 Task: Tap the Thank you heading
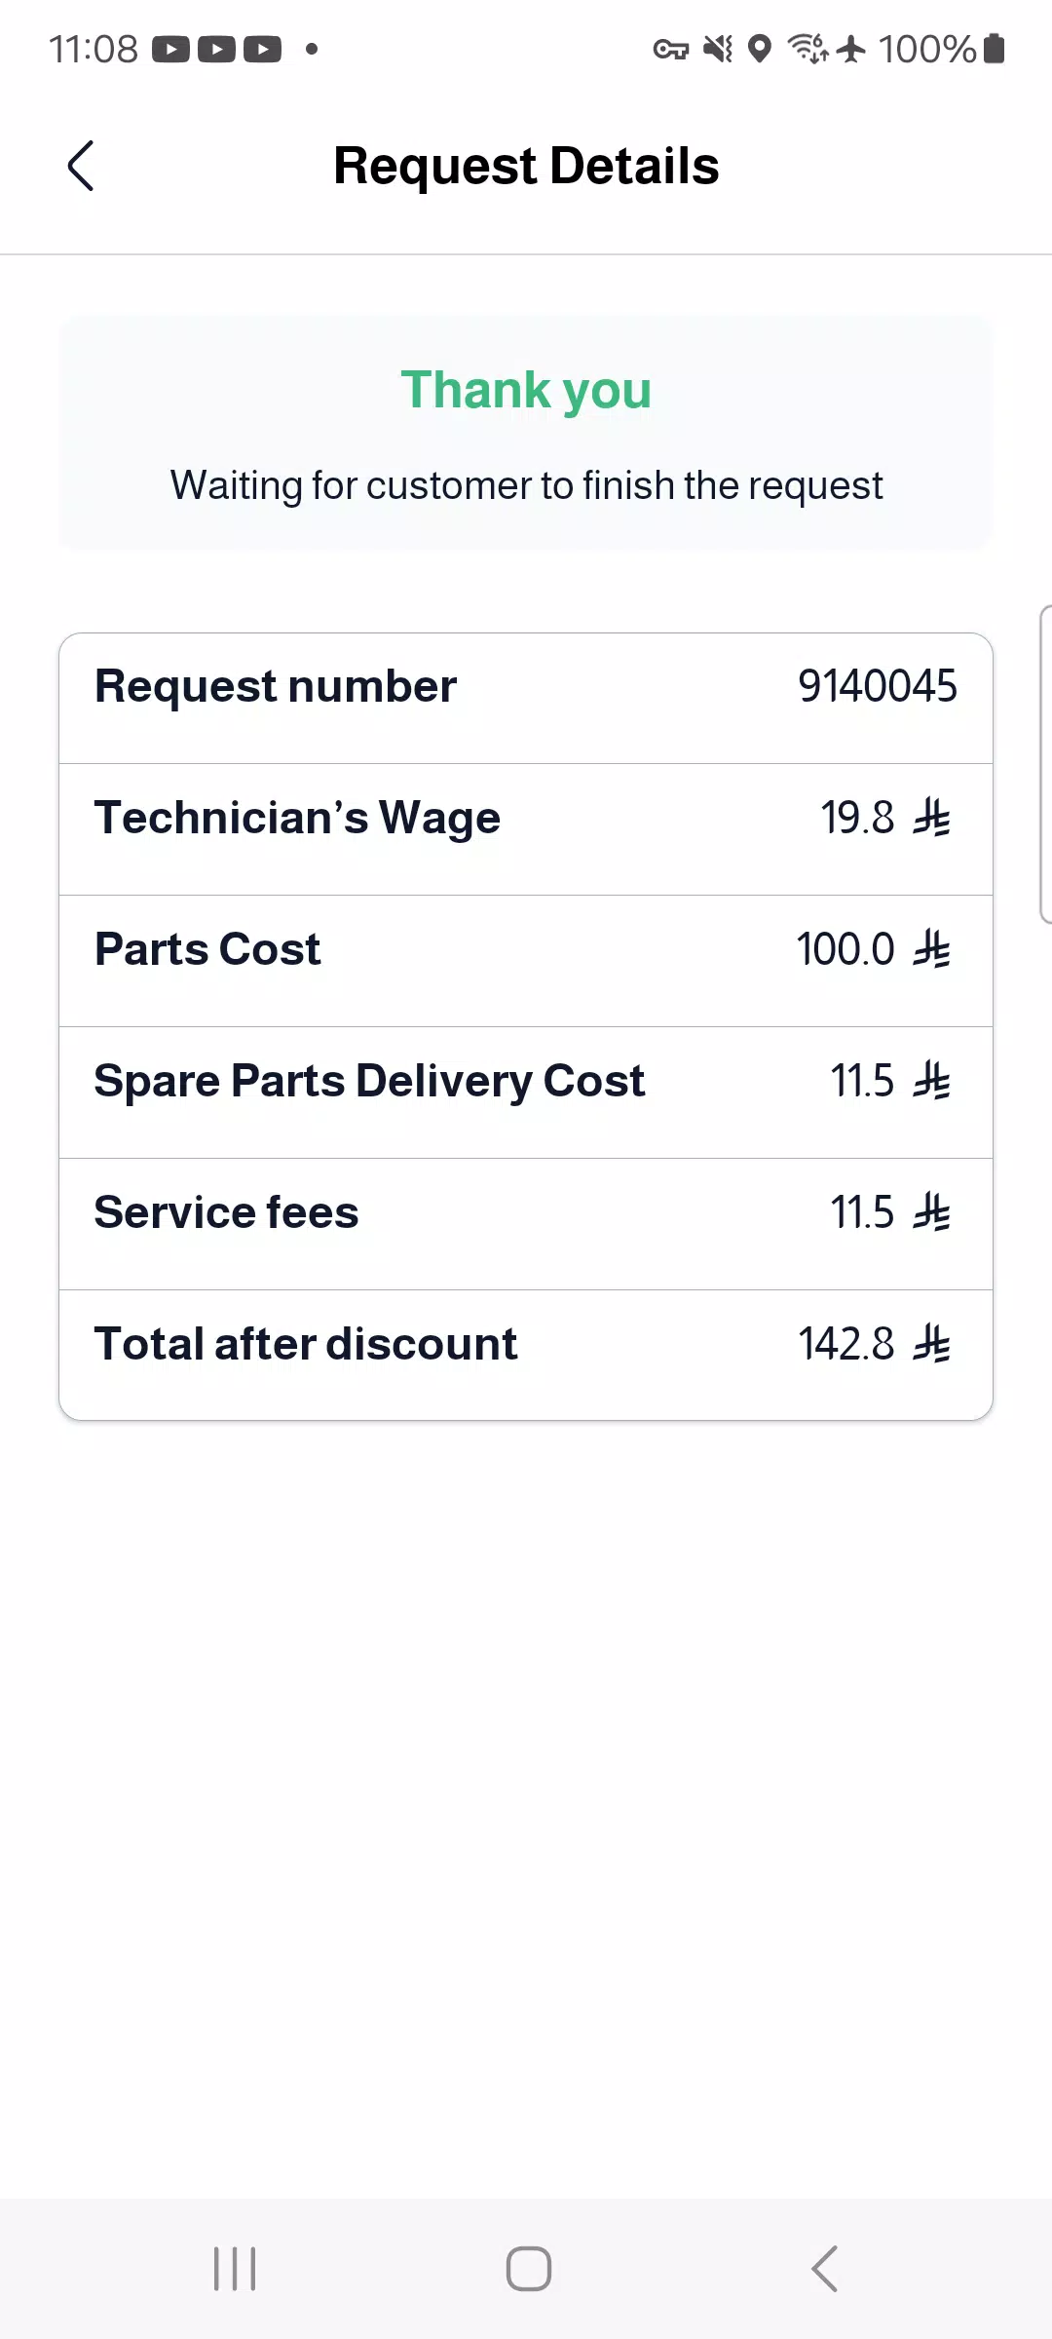point(526,390)
